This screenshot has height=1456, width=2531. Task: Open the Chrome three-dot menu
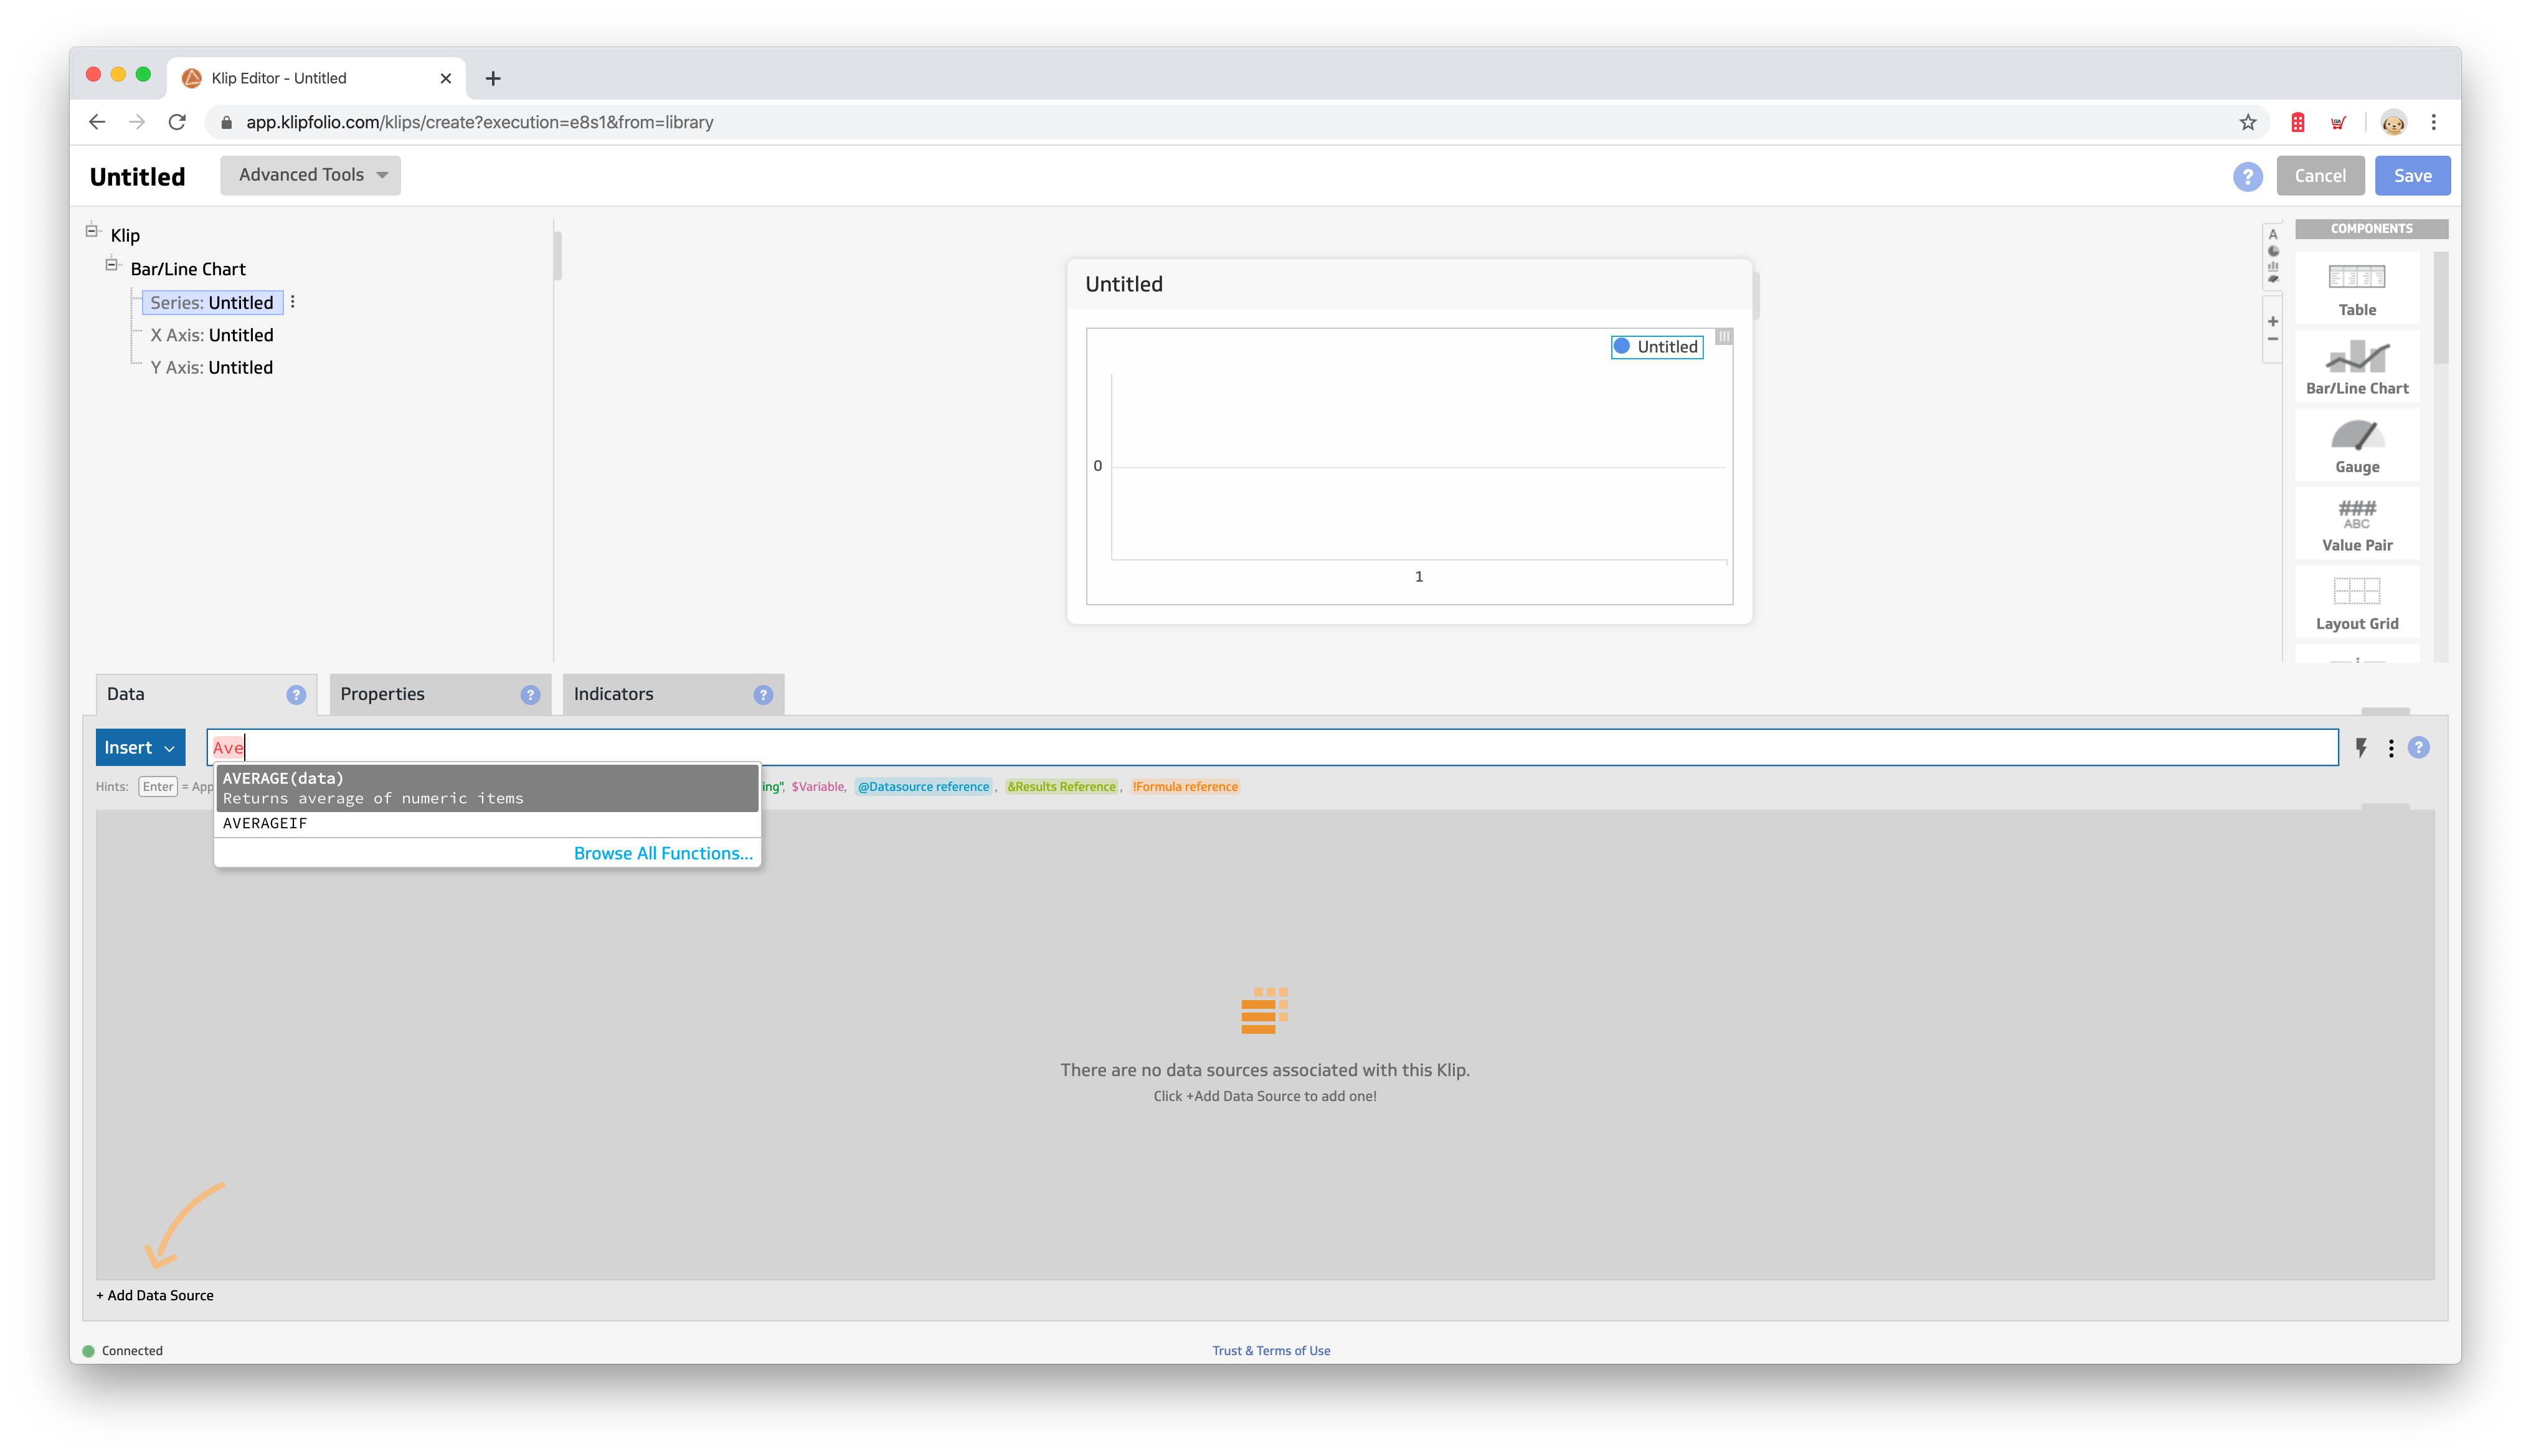2433,122
